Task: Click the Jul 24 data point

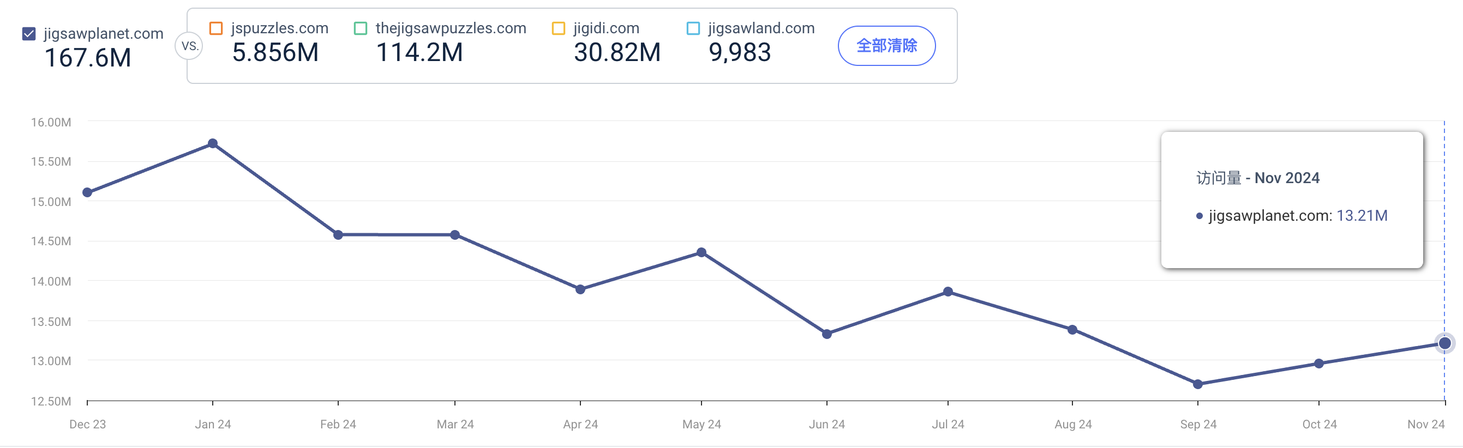Action: tap(948, 292)
